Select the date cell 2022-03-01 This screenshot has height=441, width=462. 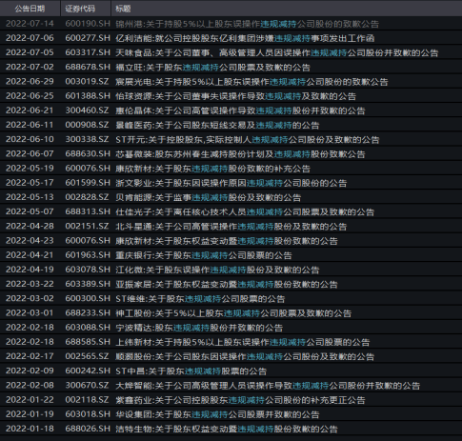point(30,313)
